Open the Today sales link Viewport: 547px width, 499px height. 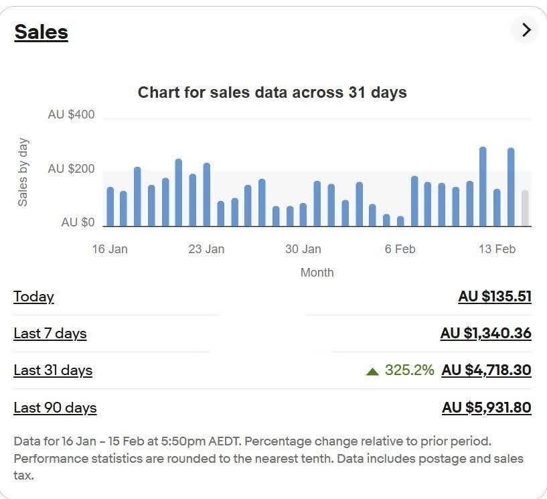33,297
